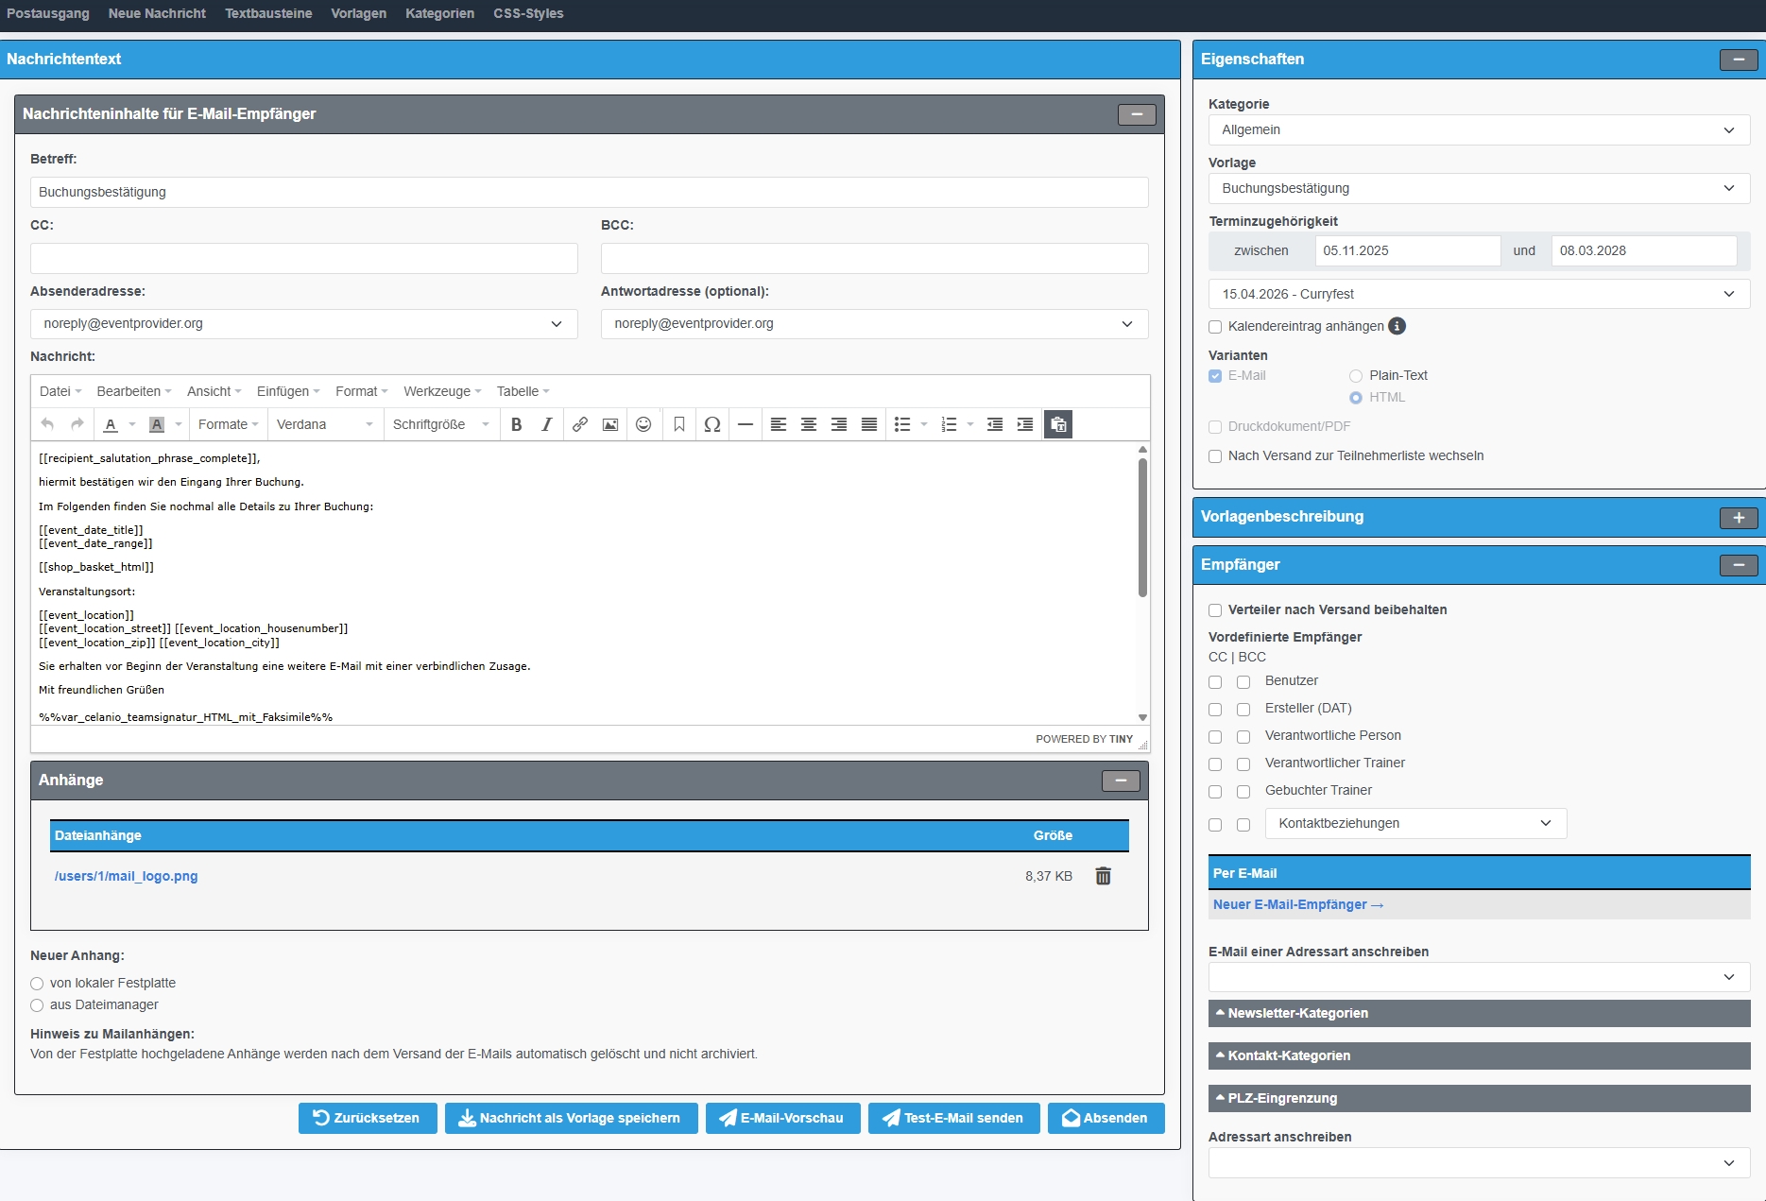Open Textbausteine in top navigation
Image resolution: width=1766 pixels, height=1201 pixels.
(x=268, y=13)
